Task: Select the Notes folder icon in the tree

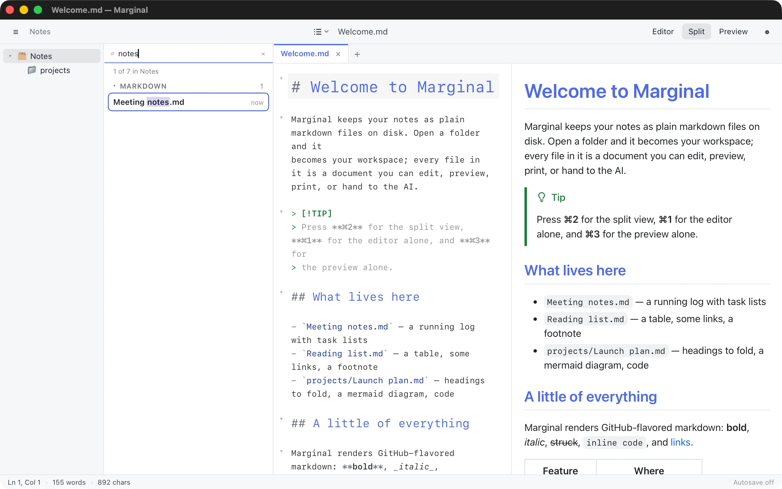Action: click(x=22, y=56)
